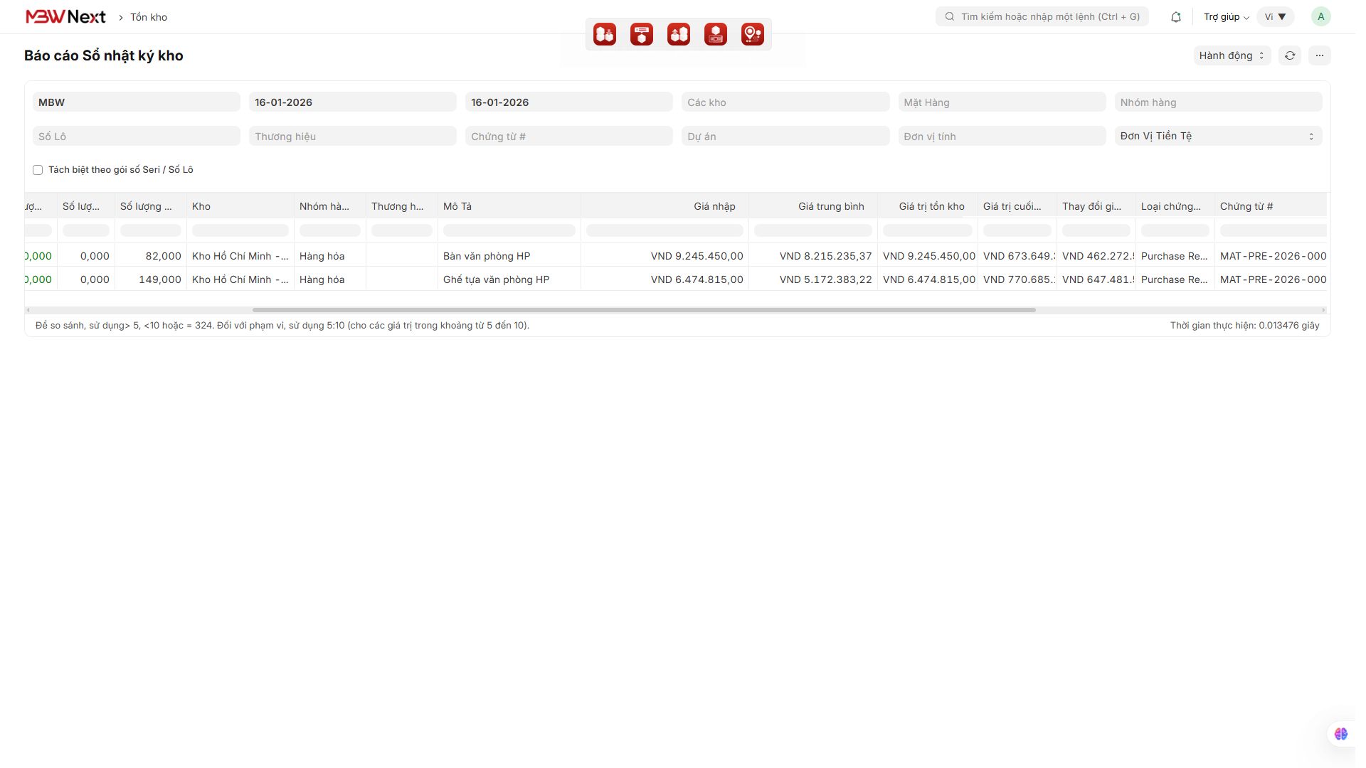Click the stock issue boxes icon

679,34
